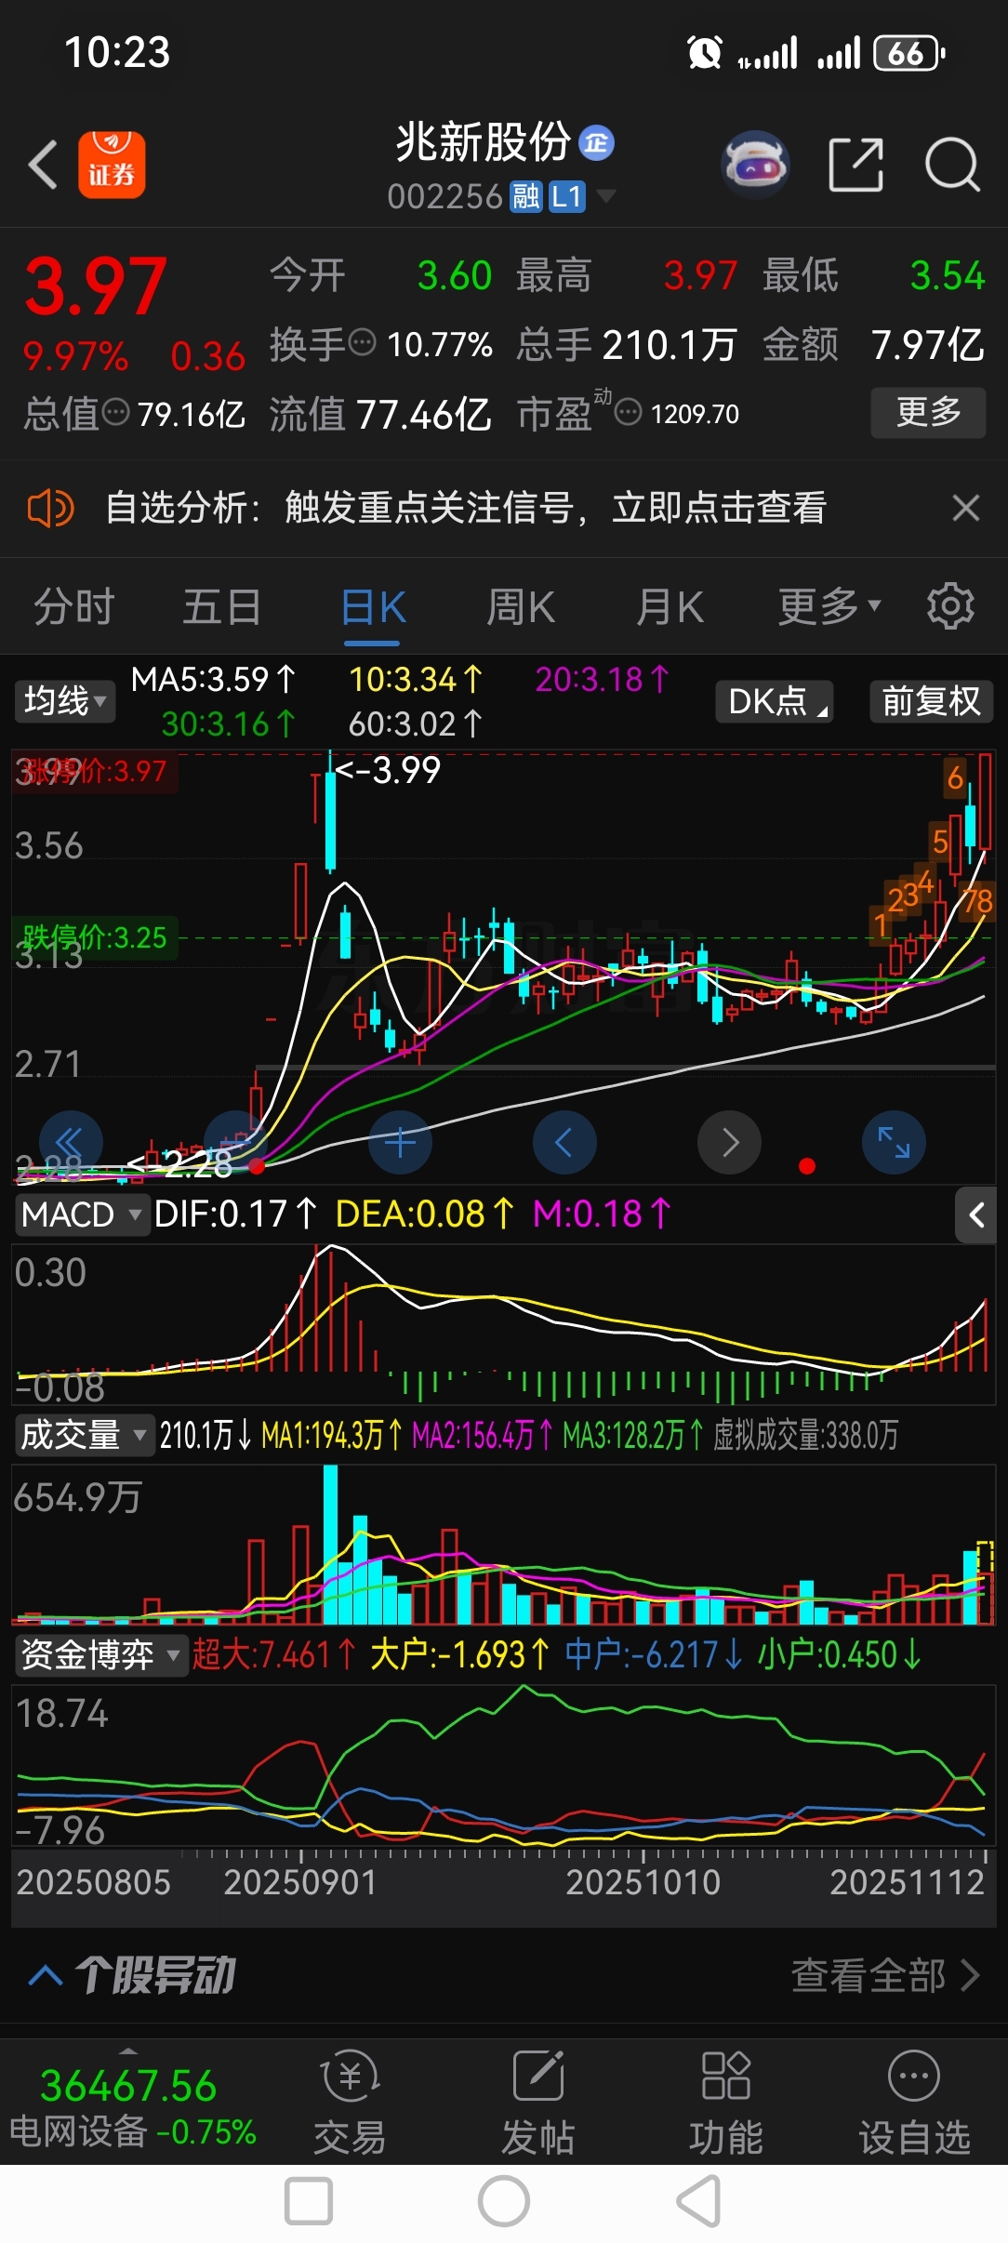Select the 日K tab
Screen dimensions: 1008x2243
coord(373,609)
